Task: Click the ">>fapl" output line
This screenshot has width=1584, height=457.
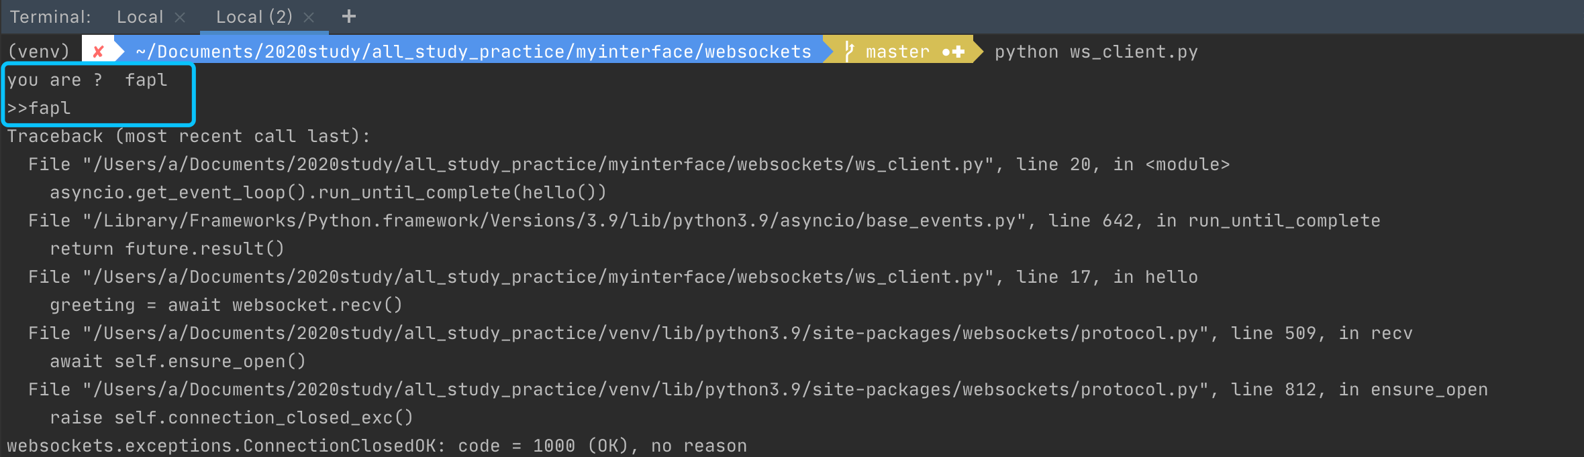Action: 39,108
